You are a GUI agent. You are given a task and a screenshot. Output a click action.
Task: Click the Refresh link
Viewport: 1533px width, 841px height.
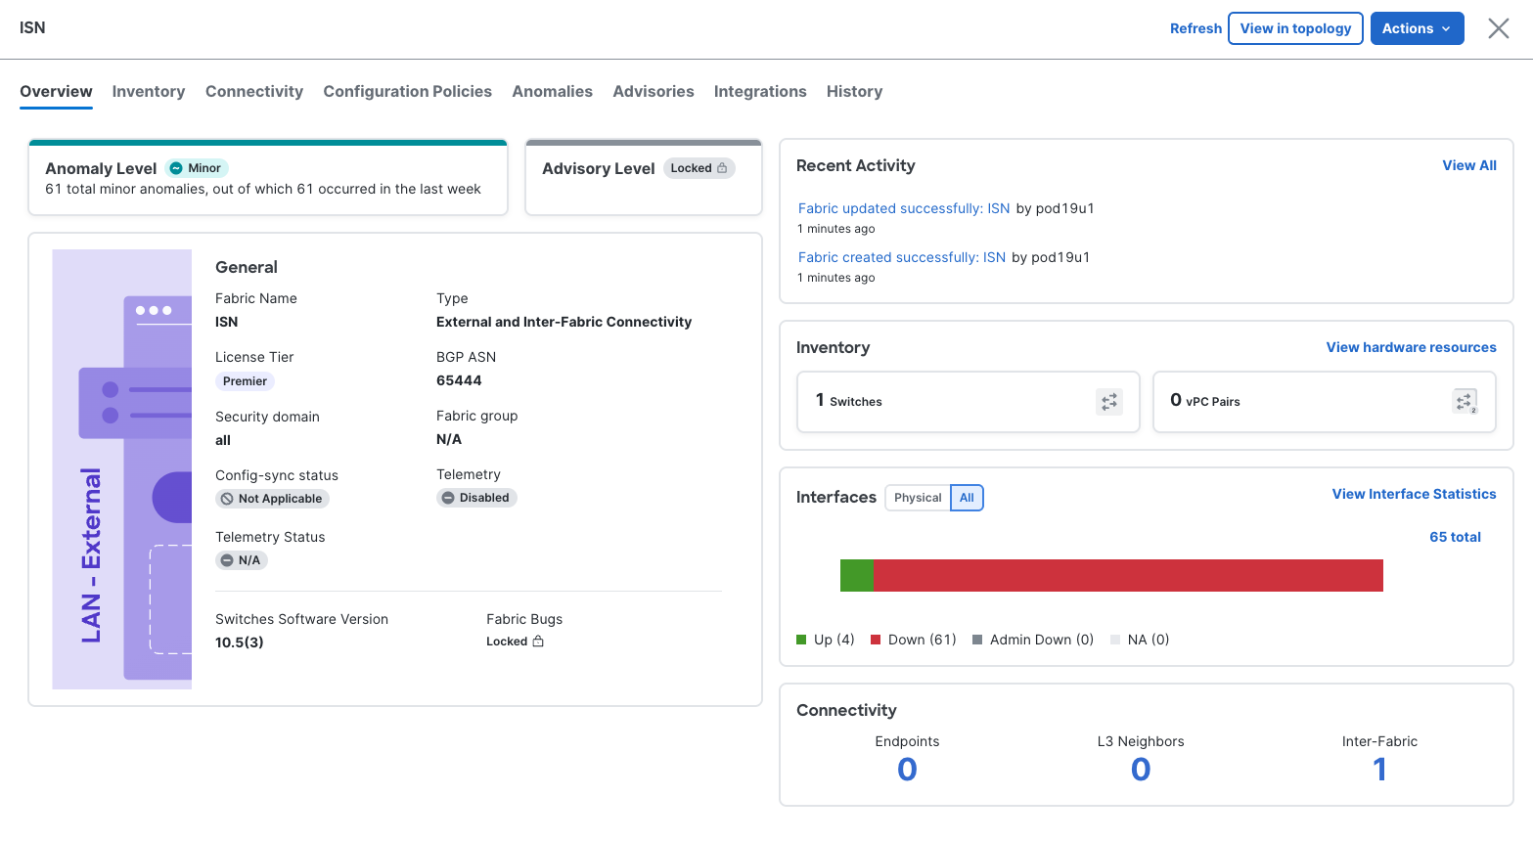[x=1195, y=28]
